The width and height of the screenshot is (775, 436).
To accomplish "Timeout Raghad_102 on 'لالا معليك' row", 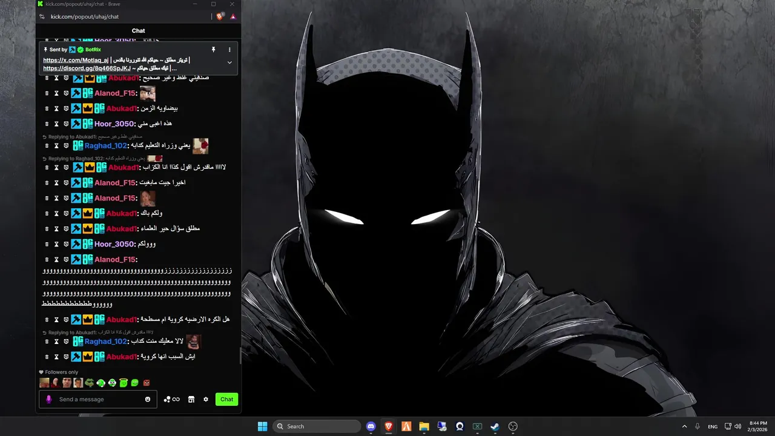I will coord(56,342).
